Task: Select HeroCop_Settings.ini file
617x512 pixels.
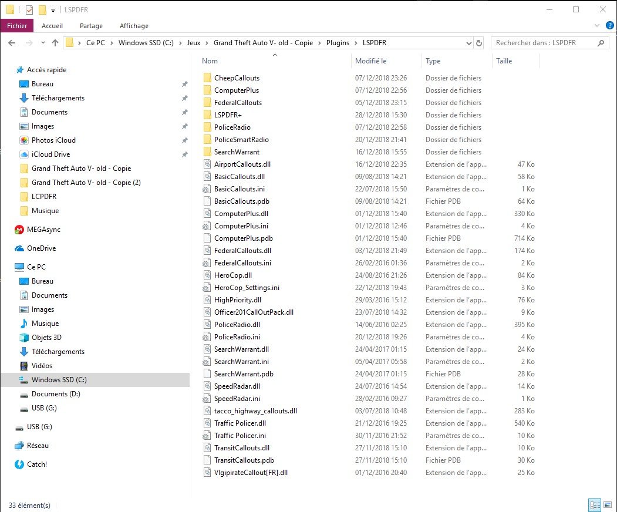Action: tap(247, 288)
